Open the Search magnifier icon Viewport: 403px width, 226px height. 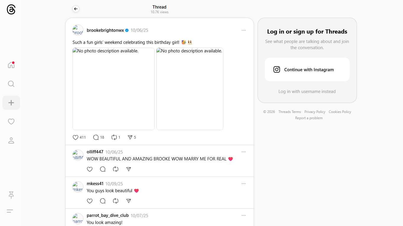11,84
